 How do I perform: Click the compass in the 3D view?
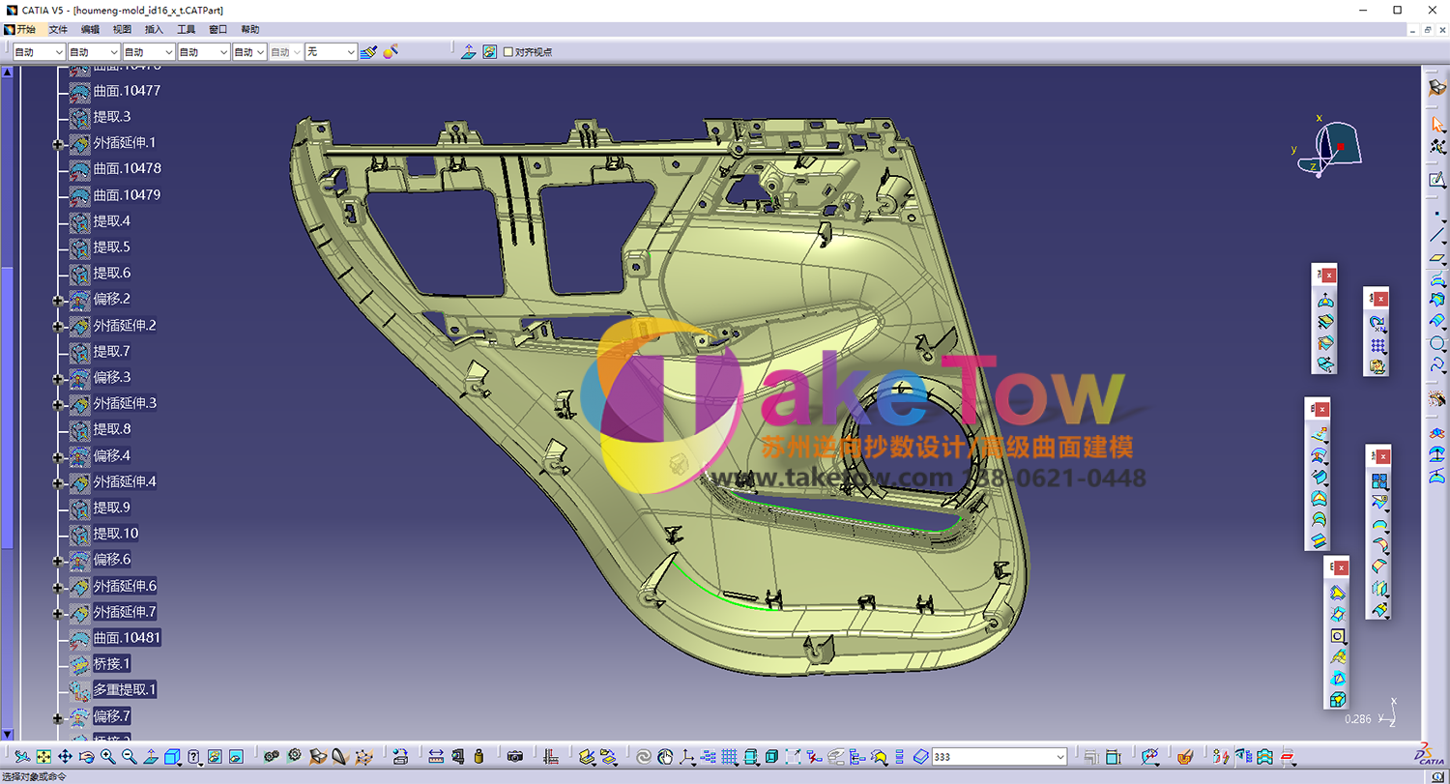[1328, 148]
